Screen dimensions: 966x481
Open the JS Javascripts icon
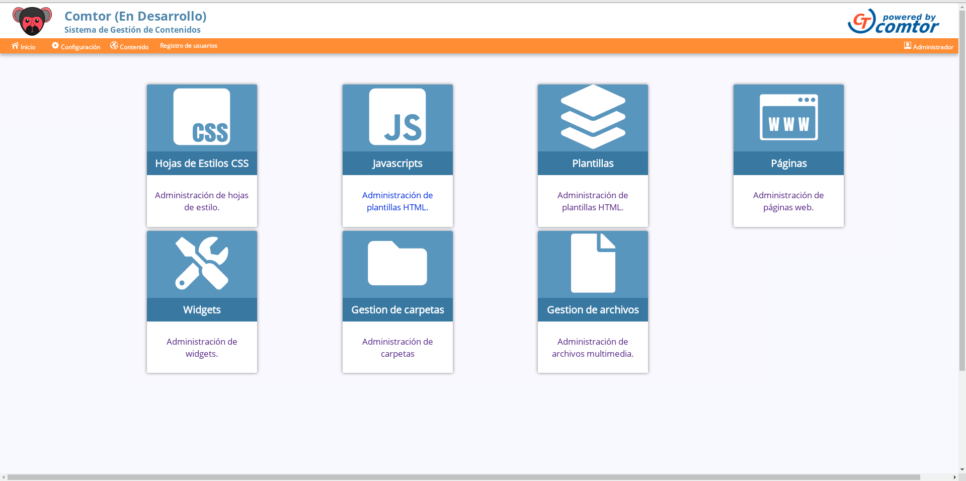397,117
